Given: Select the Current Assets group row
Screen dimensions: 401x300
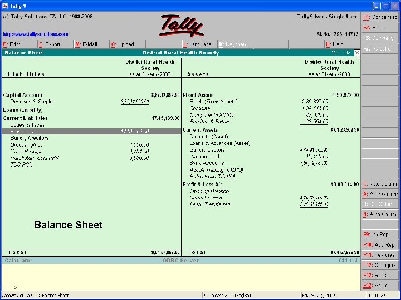Looking at the screenshot, I should click(x=271, y=130).
